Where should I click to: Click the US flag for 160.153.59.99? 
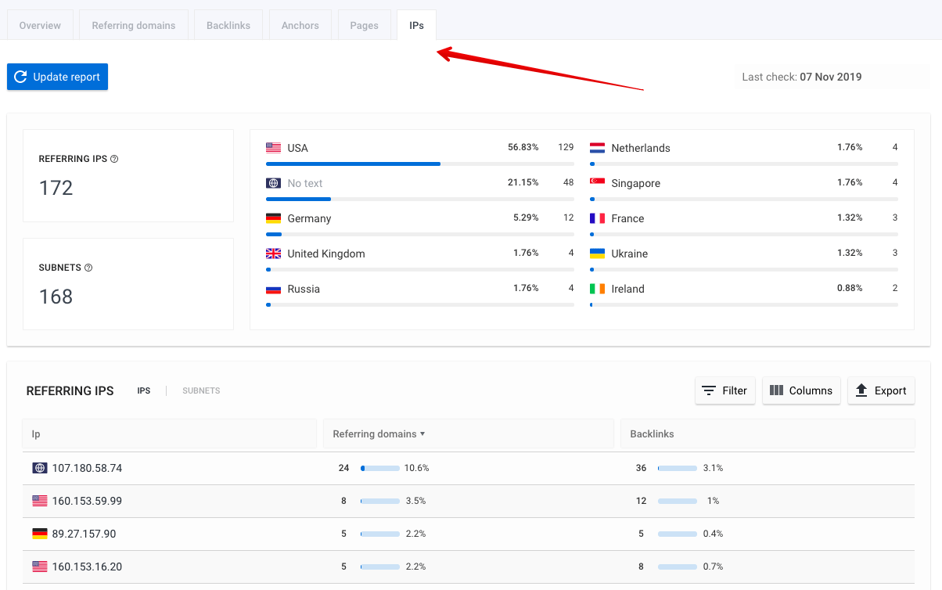pos(40,501)
